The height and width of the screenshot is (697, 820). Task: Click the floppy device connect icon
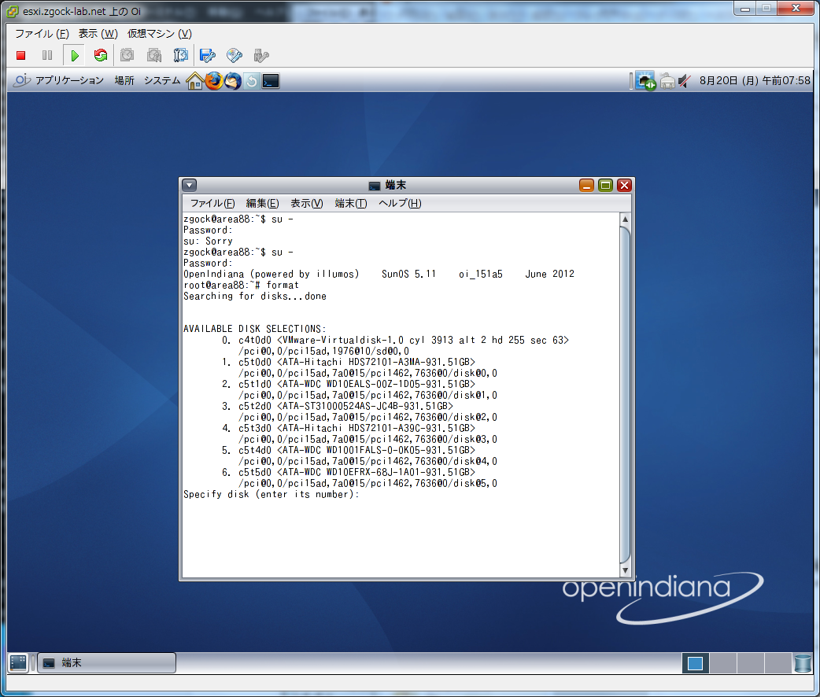click(208, 55)
